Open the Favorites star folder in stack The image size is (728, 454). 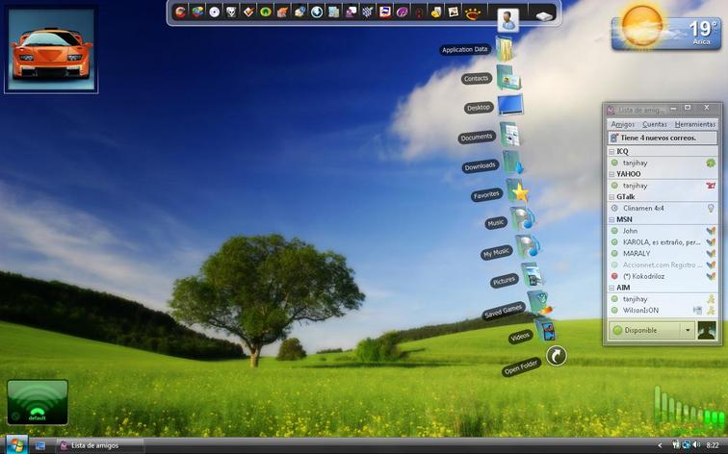click(518, 191)
